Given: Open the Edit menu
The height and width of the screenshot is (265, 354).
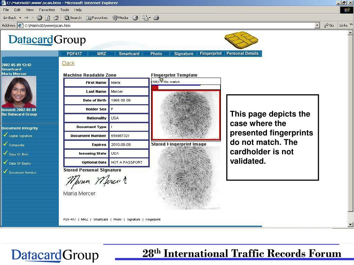Looking at the screenshot, I should [x=17, y=10].
